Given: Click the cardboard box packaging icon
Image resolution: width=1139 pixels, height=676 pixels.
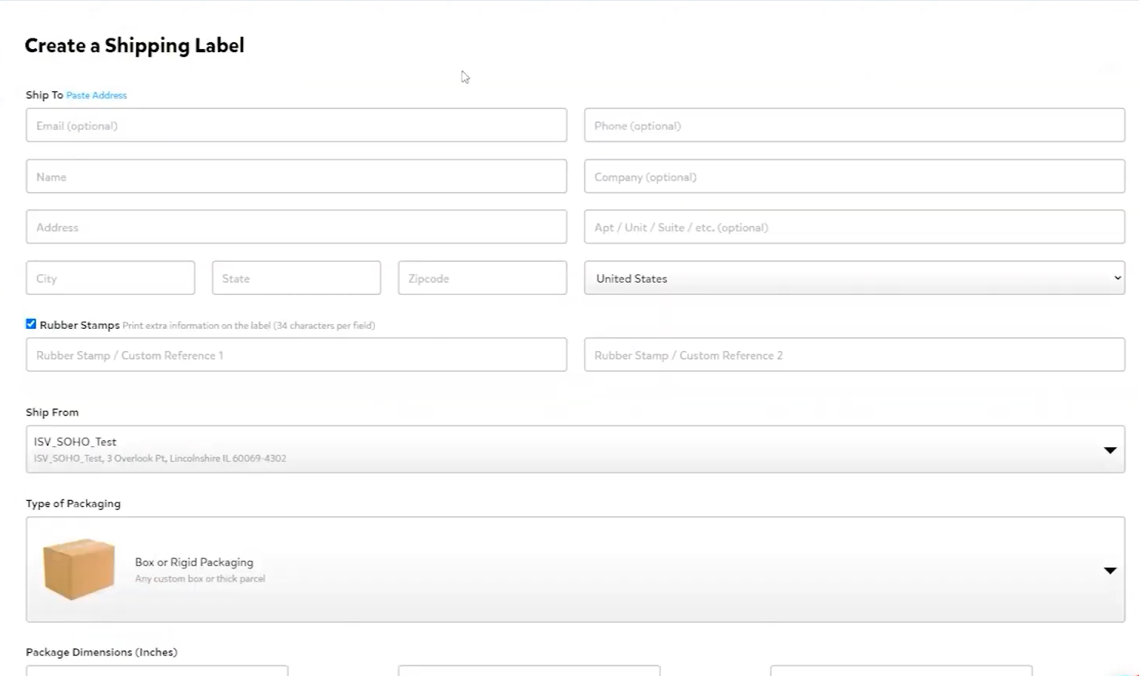Looking at the screenshot, I should (79, 568).
